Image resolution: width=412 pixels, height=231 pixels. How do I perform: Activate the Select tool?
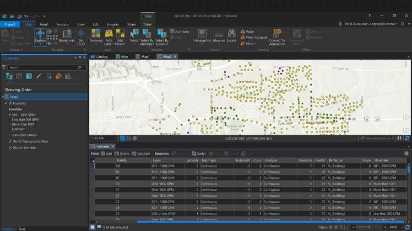[x=134, y=36]
